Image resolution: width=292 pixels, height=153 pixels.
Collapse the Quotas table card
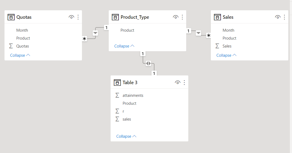click(20, 55)
